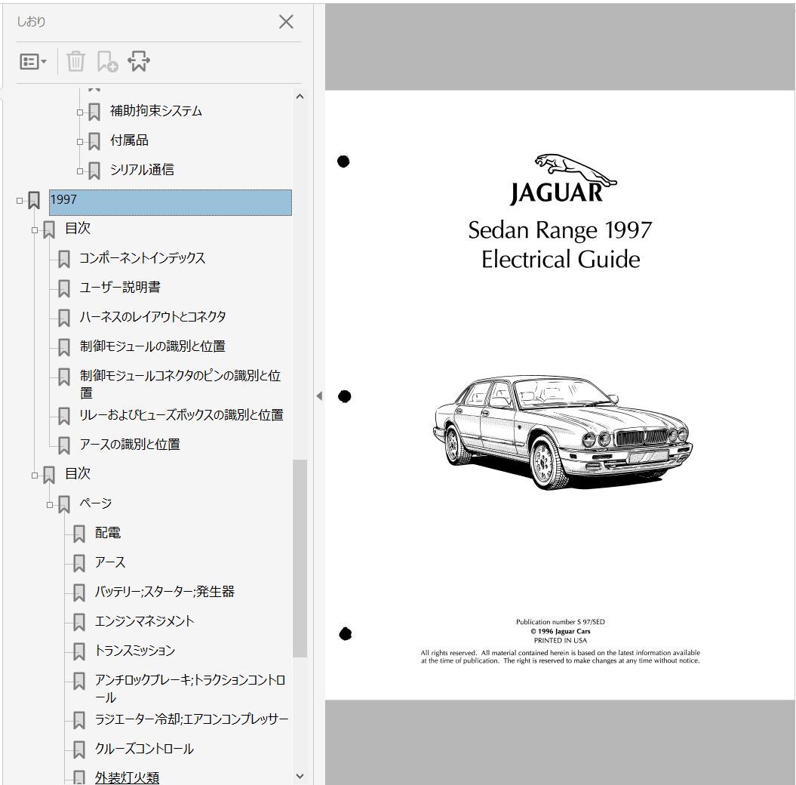Close the しおり bookmarks panel
The image size is (796, 785).
(286, 22)
